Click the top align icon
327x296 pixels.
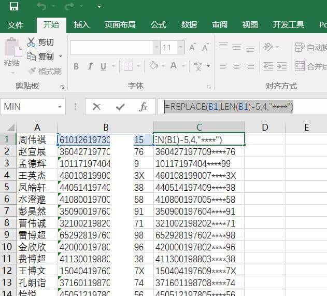(223, 46)
